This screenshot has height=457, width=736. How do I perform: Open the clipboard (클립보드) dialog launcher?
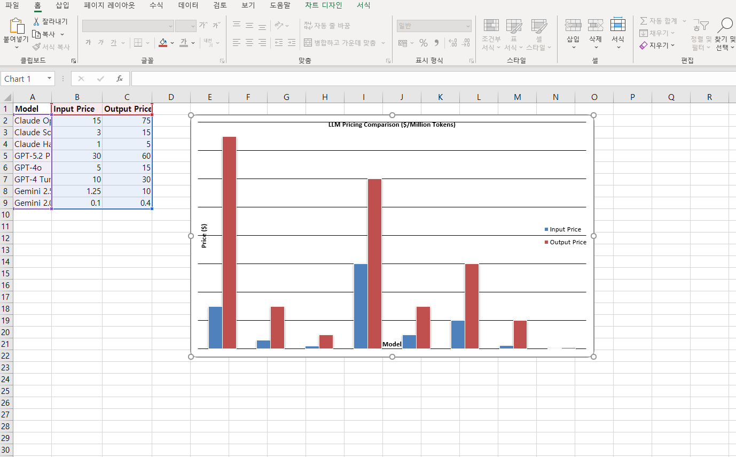(x=73, y=61)
